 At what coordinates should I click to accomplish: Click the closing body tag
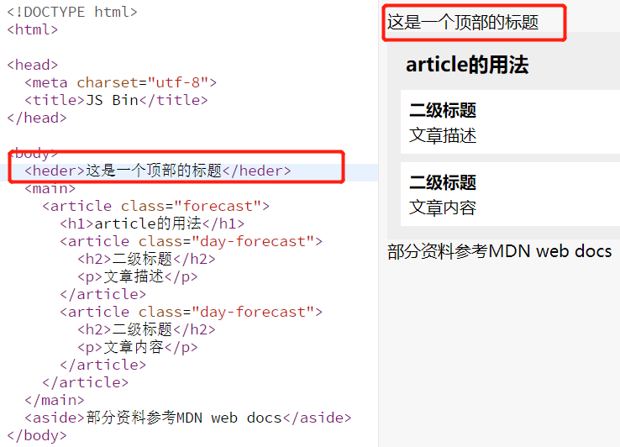tap(37, 435)
